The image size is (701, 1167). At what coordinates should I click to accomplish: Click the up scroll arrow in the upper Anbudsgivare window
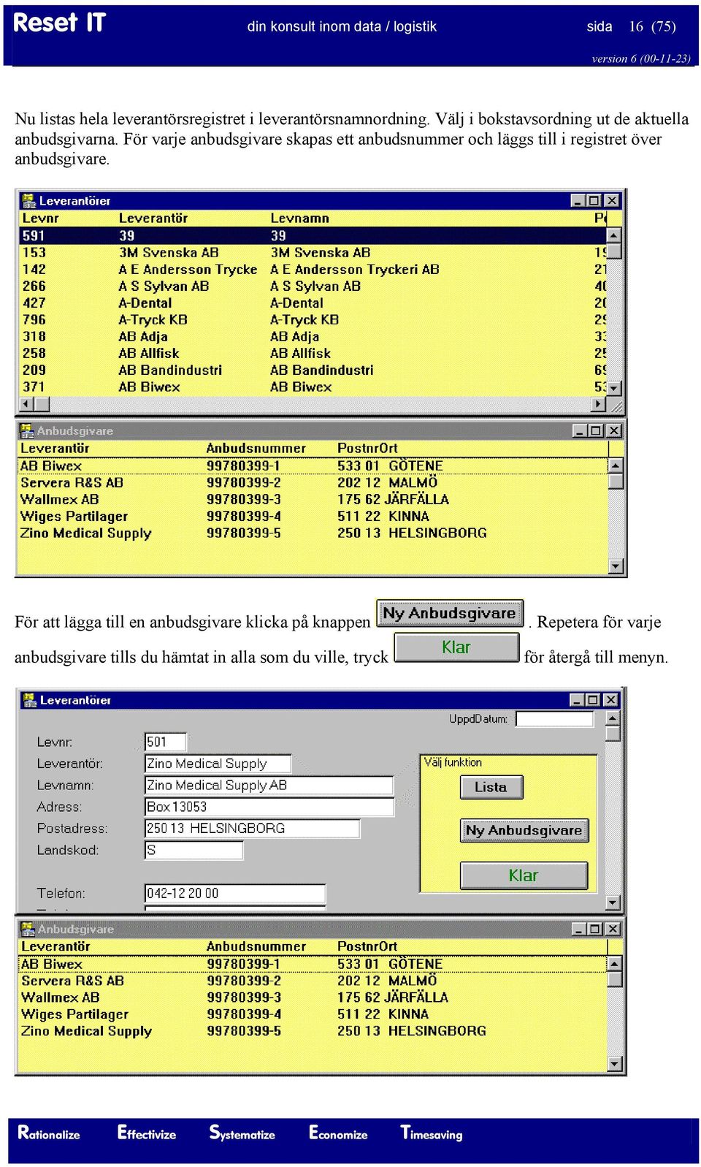[x=616, y=465]
